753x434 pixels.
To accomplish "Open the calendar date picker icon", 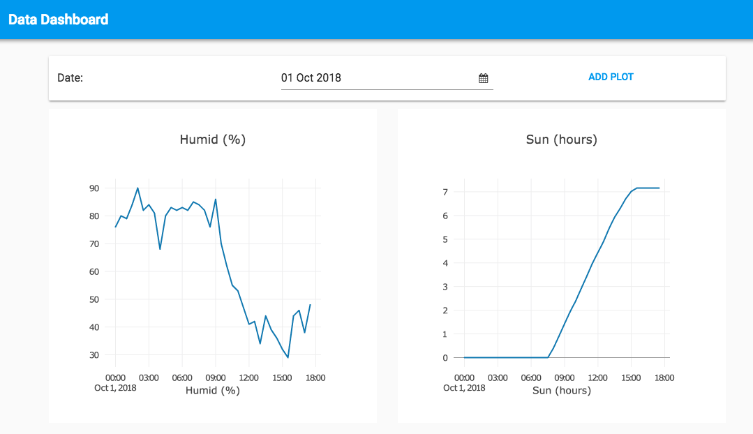I will (x=483, y=78).
